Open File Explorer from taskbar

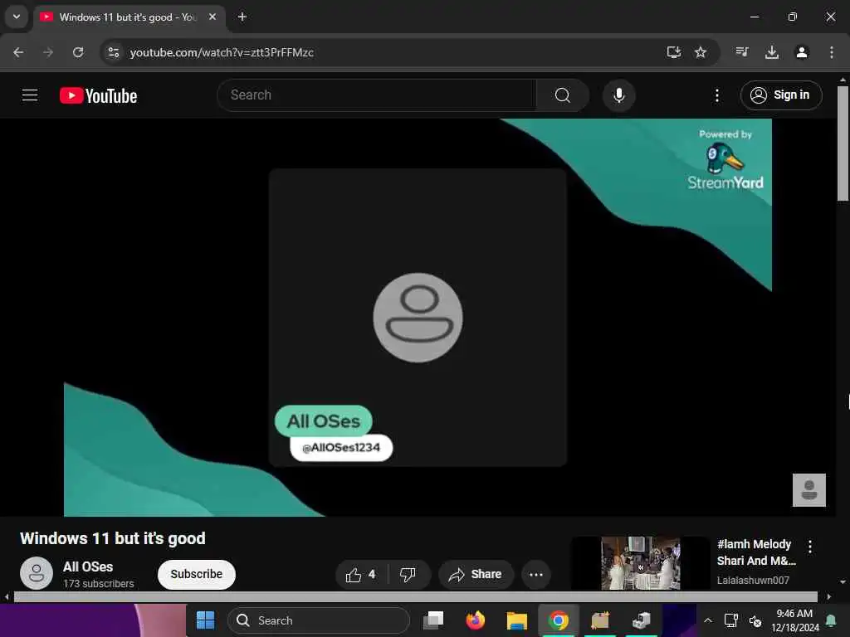coord(516,620)
